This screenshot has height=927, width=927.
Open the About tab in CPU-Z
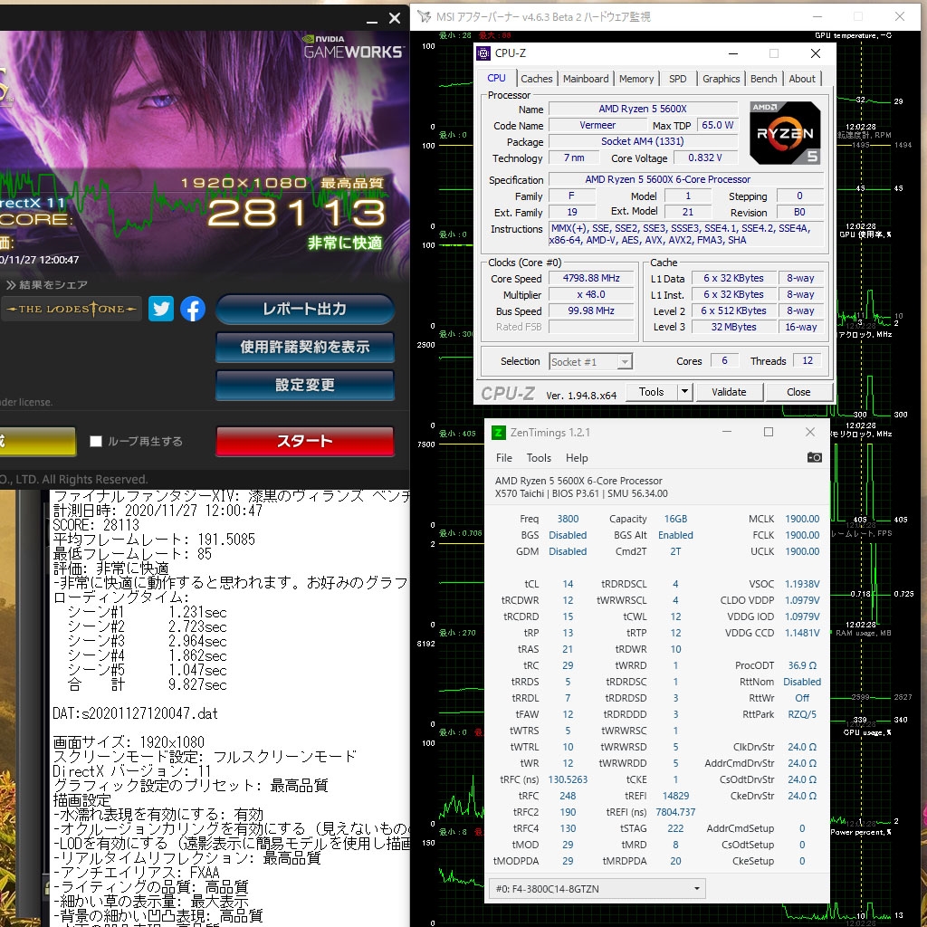[x=802, y=79]
